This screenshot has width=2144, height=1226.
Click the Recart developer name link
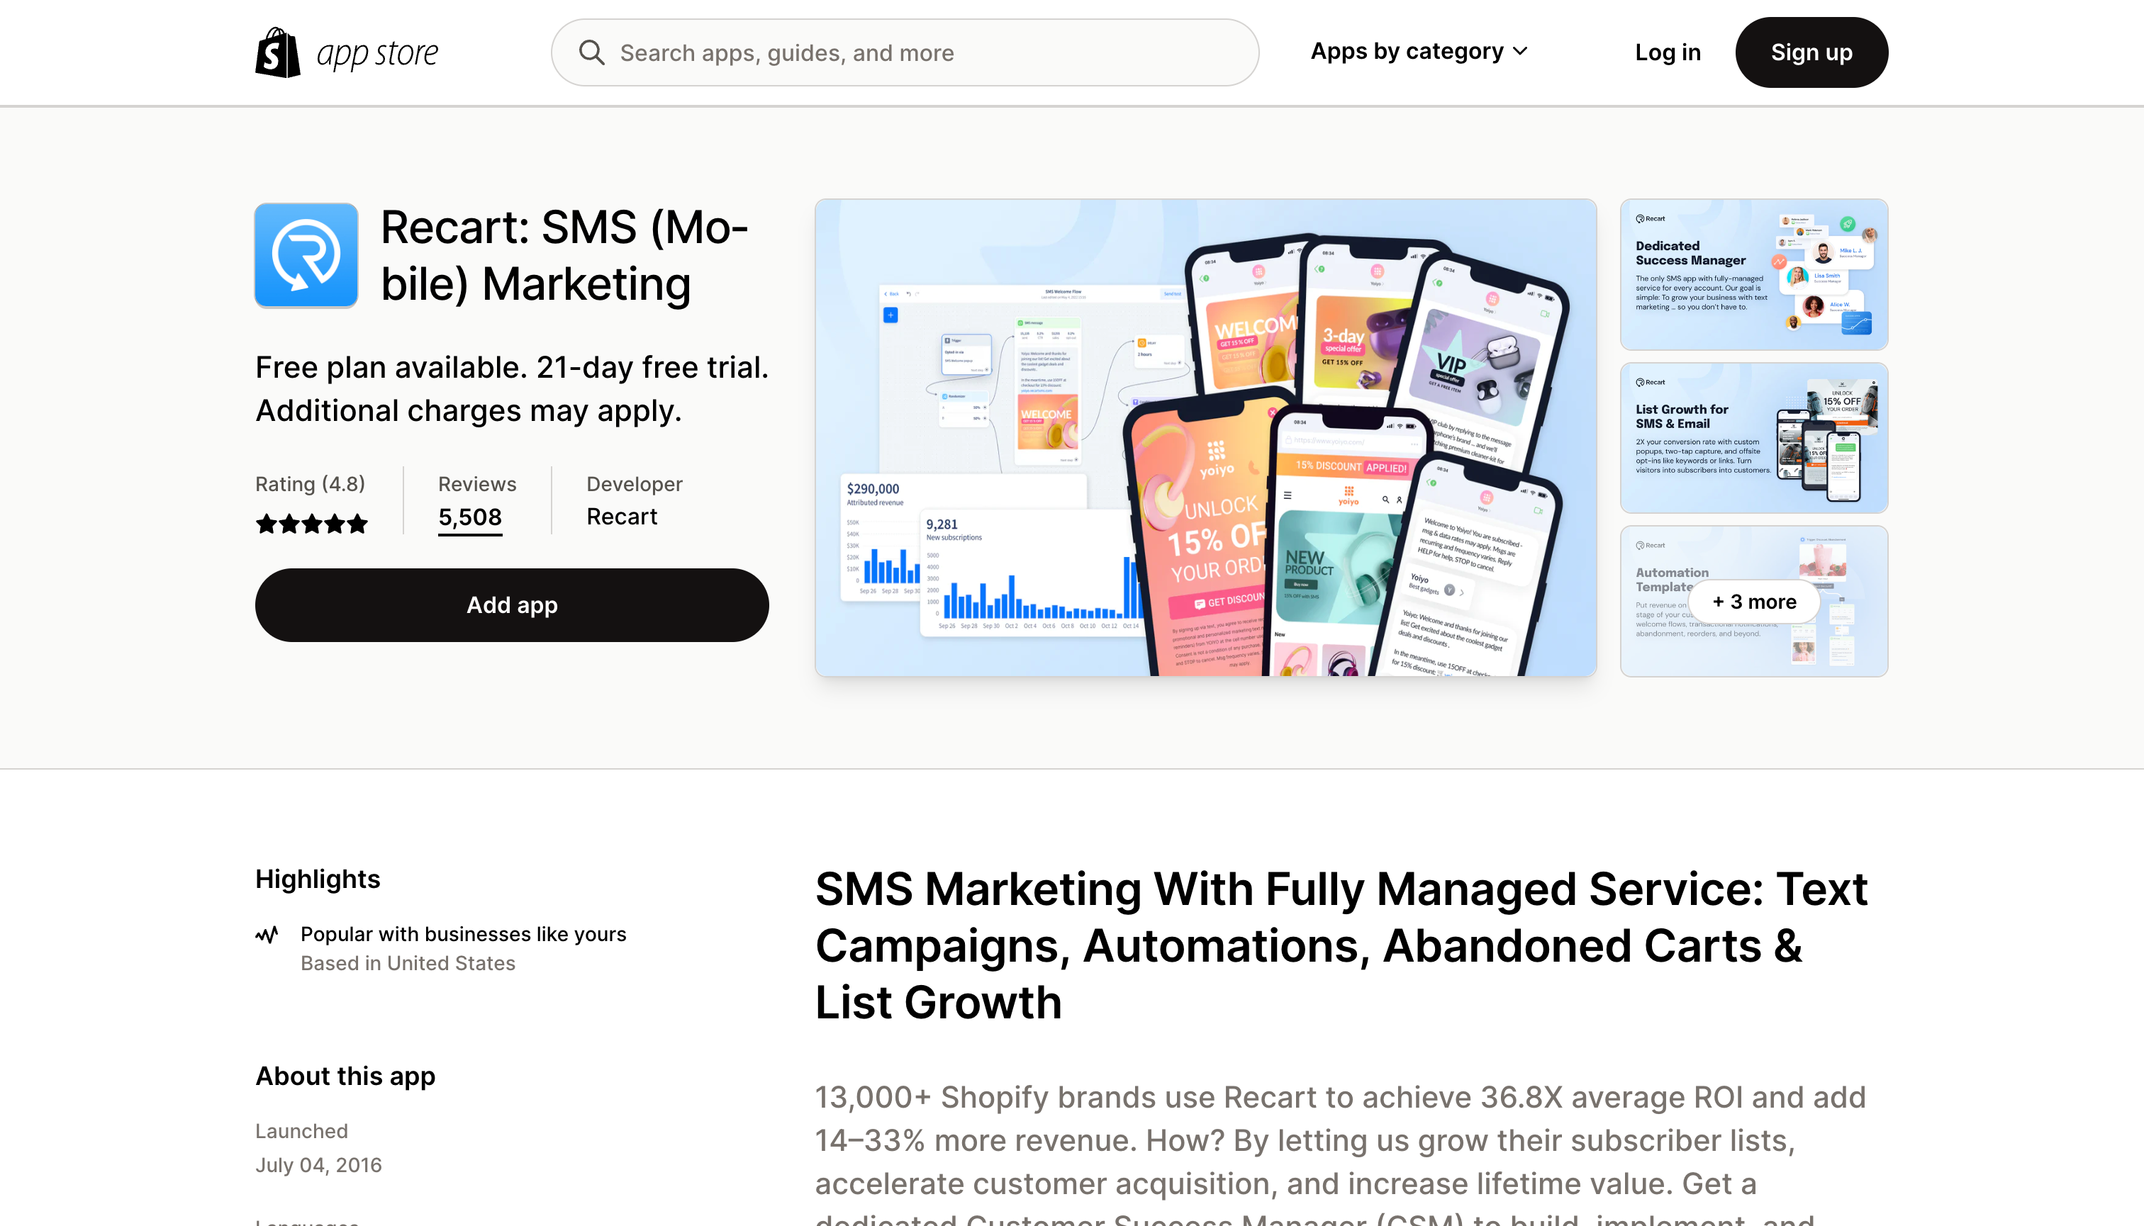(620, 517)
